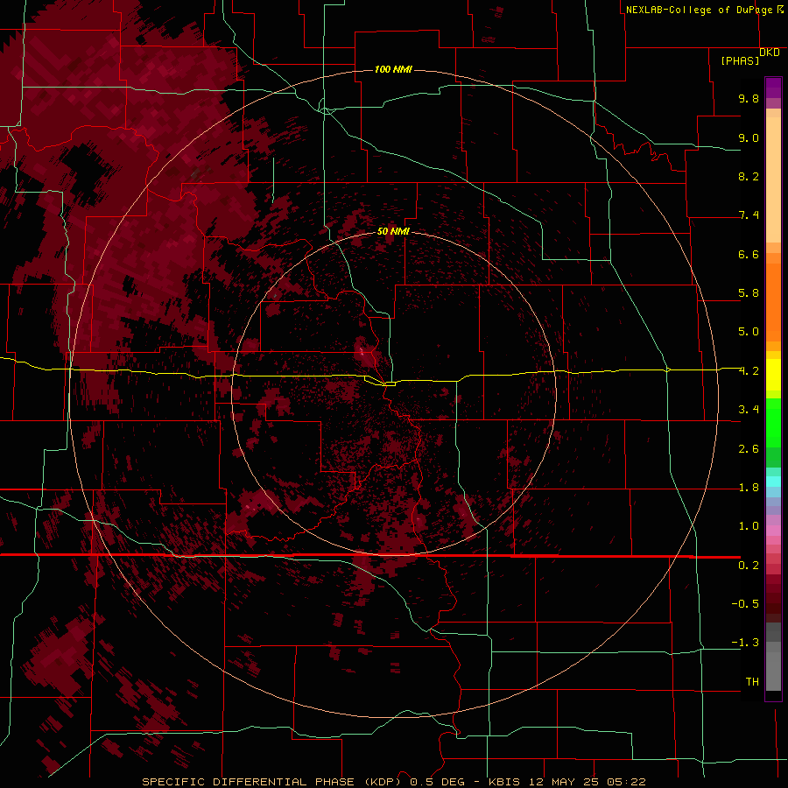Click the [PHAS] label above the color bar

click(740, 60)
